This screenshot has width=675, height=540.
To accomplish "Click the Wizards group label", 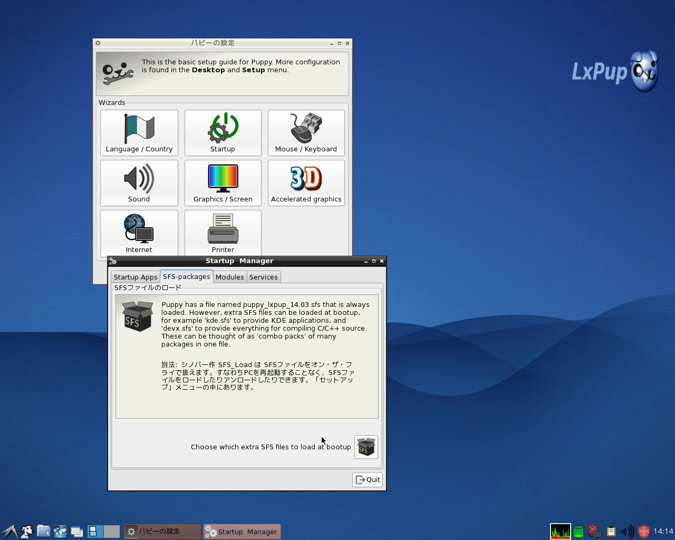I will coord(112,103).
